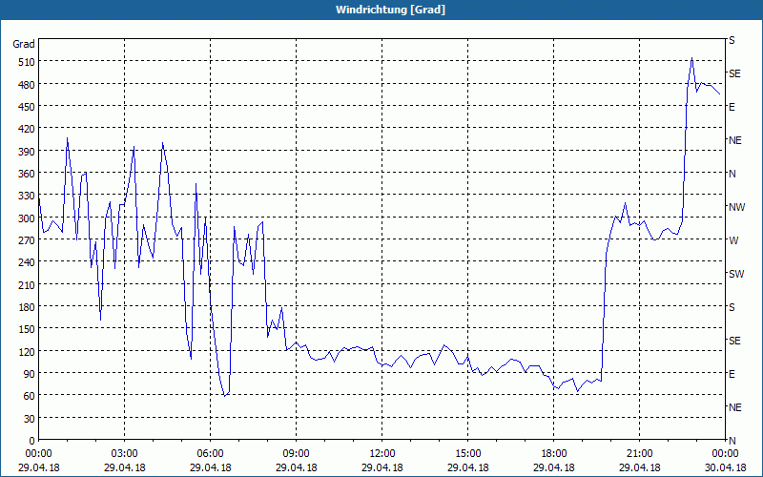Click the S label beside the 180 gridline

click(x=732, y=307)
